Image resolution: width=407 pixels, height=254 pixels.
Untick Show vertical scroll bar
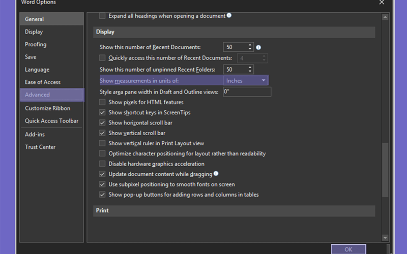pyautogui.click(x=102, y=133)
